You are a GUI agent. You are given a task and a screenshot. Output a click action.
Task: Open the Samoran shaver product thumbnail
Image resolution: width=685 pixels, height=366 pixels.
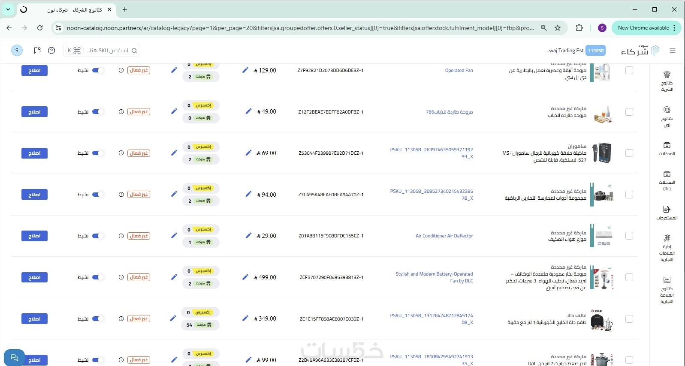pyautogui.click(x=602, y=153)
